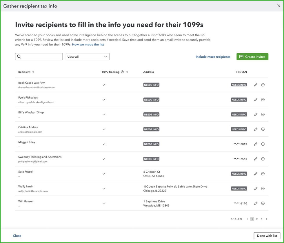Sort the list by Recipient column
This screenshot has width=284, height=243.
click(33, 72)
